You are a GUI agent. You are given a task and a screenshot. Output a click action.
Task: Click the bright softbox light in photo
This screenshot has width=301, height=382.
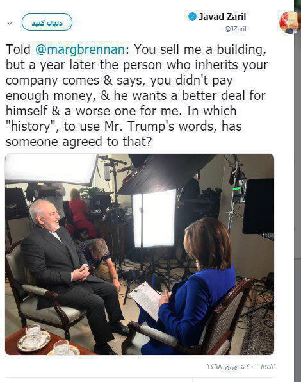click(x=154, y=218)
